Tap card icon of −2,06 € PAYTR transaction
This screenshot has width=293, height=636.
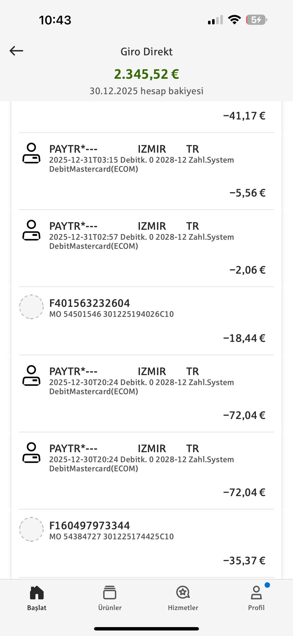point(31,230)
